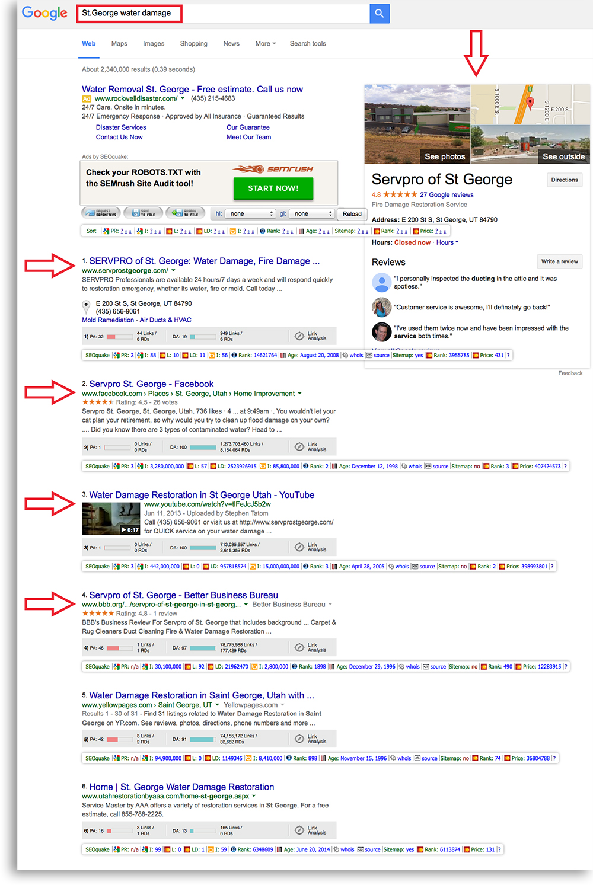The image size is (593, 885).
Task: Switch to the Maps tab
Action: click(x=119, y=44)
